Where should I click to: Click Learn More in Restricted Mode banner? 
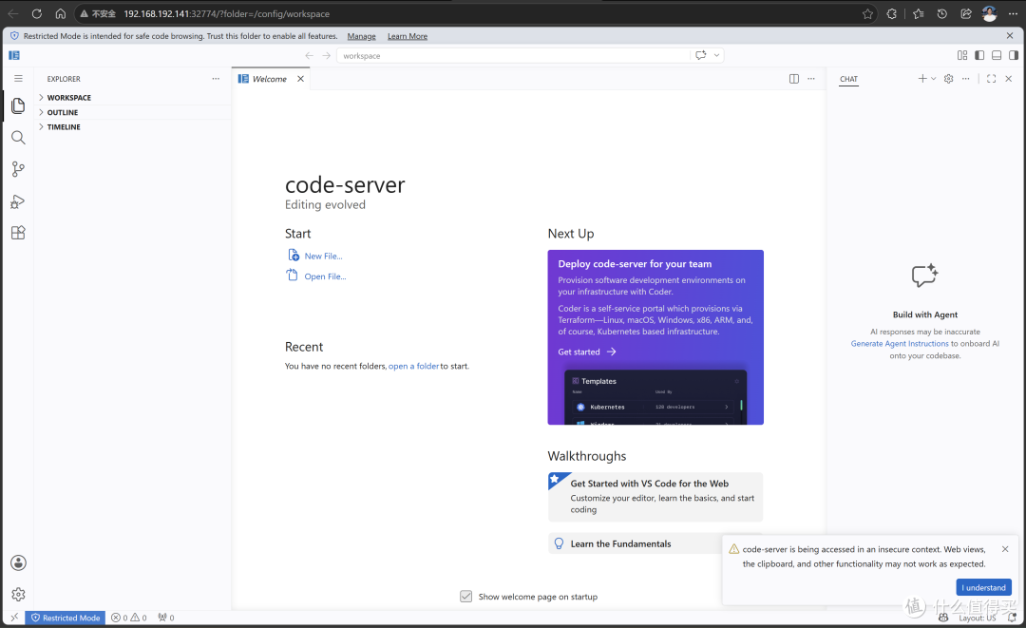(x=407, y=36)
